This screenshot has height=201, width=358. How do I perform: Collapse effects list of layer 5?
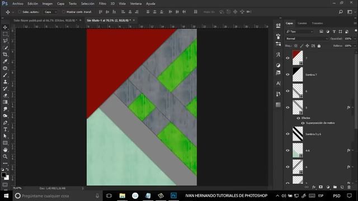pyautogui.click(x=352, y=107)
